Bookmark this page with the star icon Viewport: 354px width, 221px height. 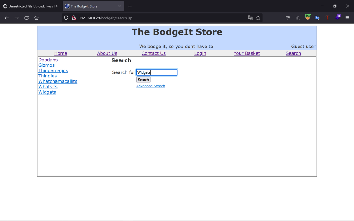click(258, 18)
